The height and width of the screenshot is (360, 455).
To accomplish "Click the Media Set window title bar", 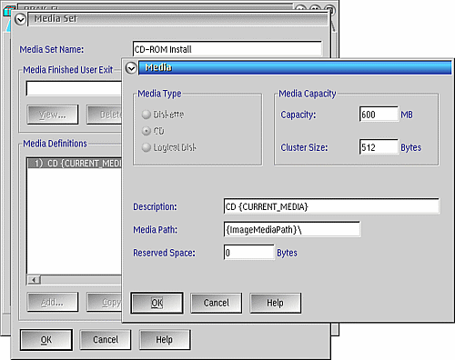I will click(178, 19).
